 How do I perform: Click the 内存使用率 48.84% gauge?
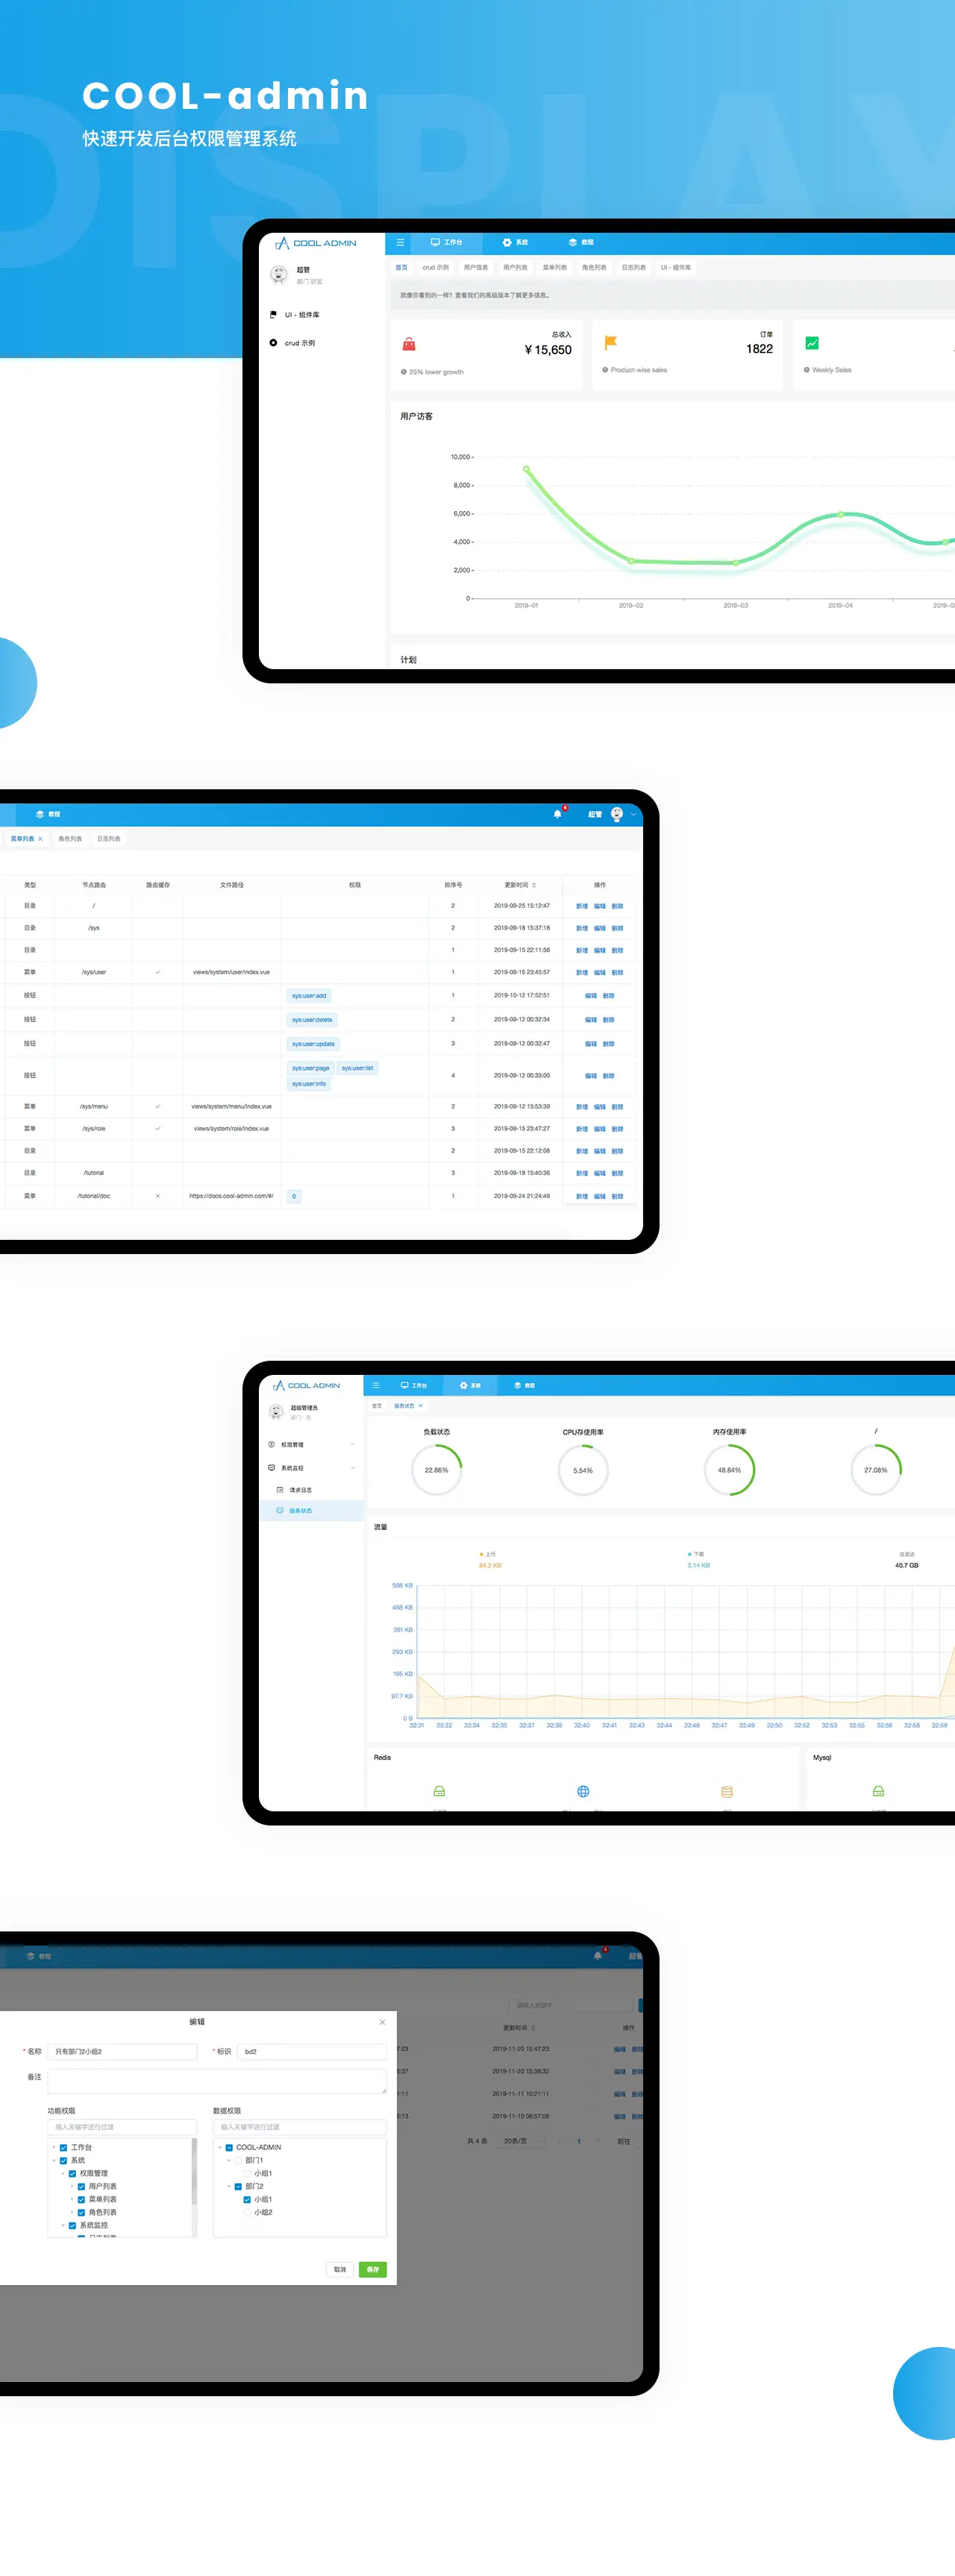click(x=729, y=1470)
